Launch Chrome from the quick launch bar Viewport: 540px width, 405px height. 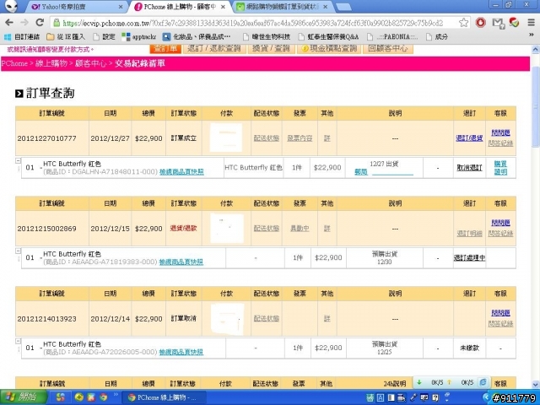pyautogui.click(x=104, y=397)
